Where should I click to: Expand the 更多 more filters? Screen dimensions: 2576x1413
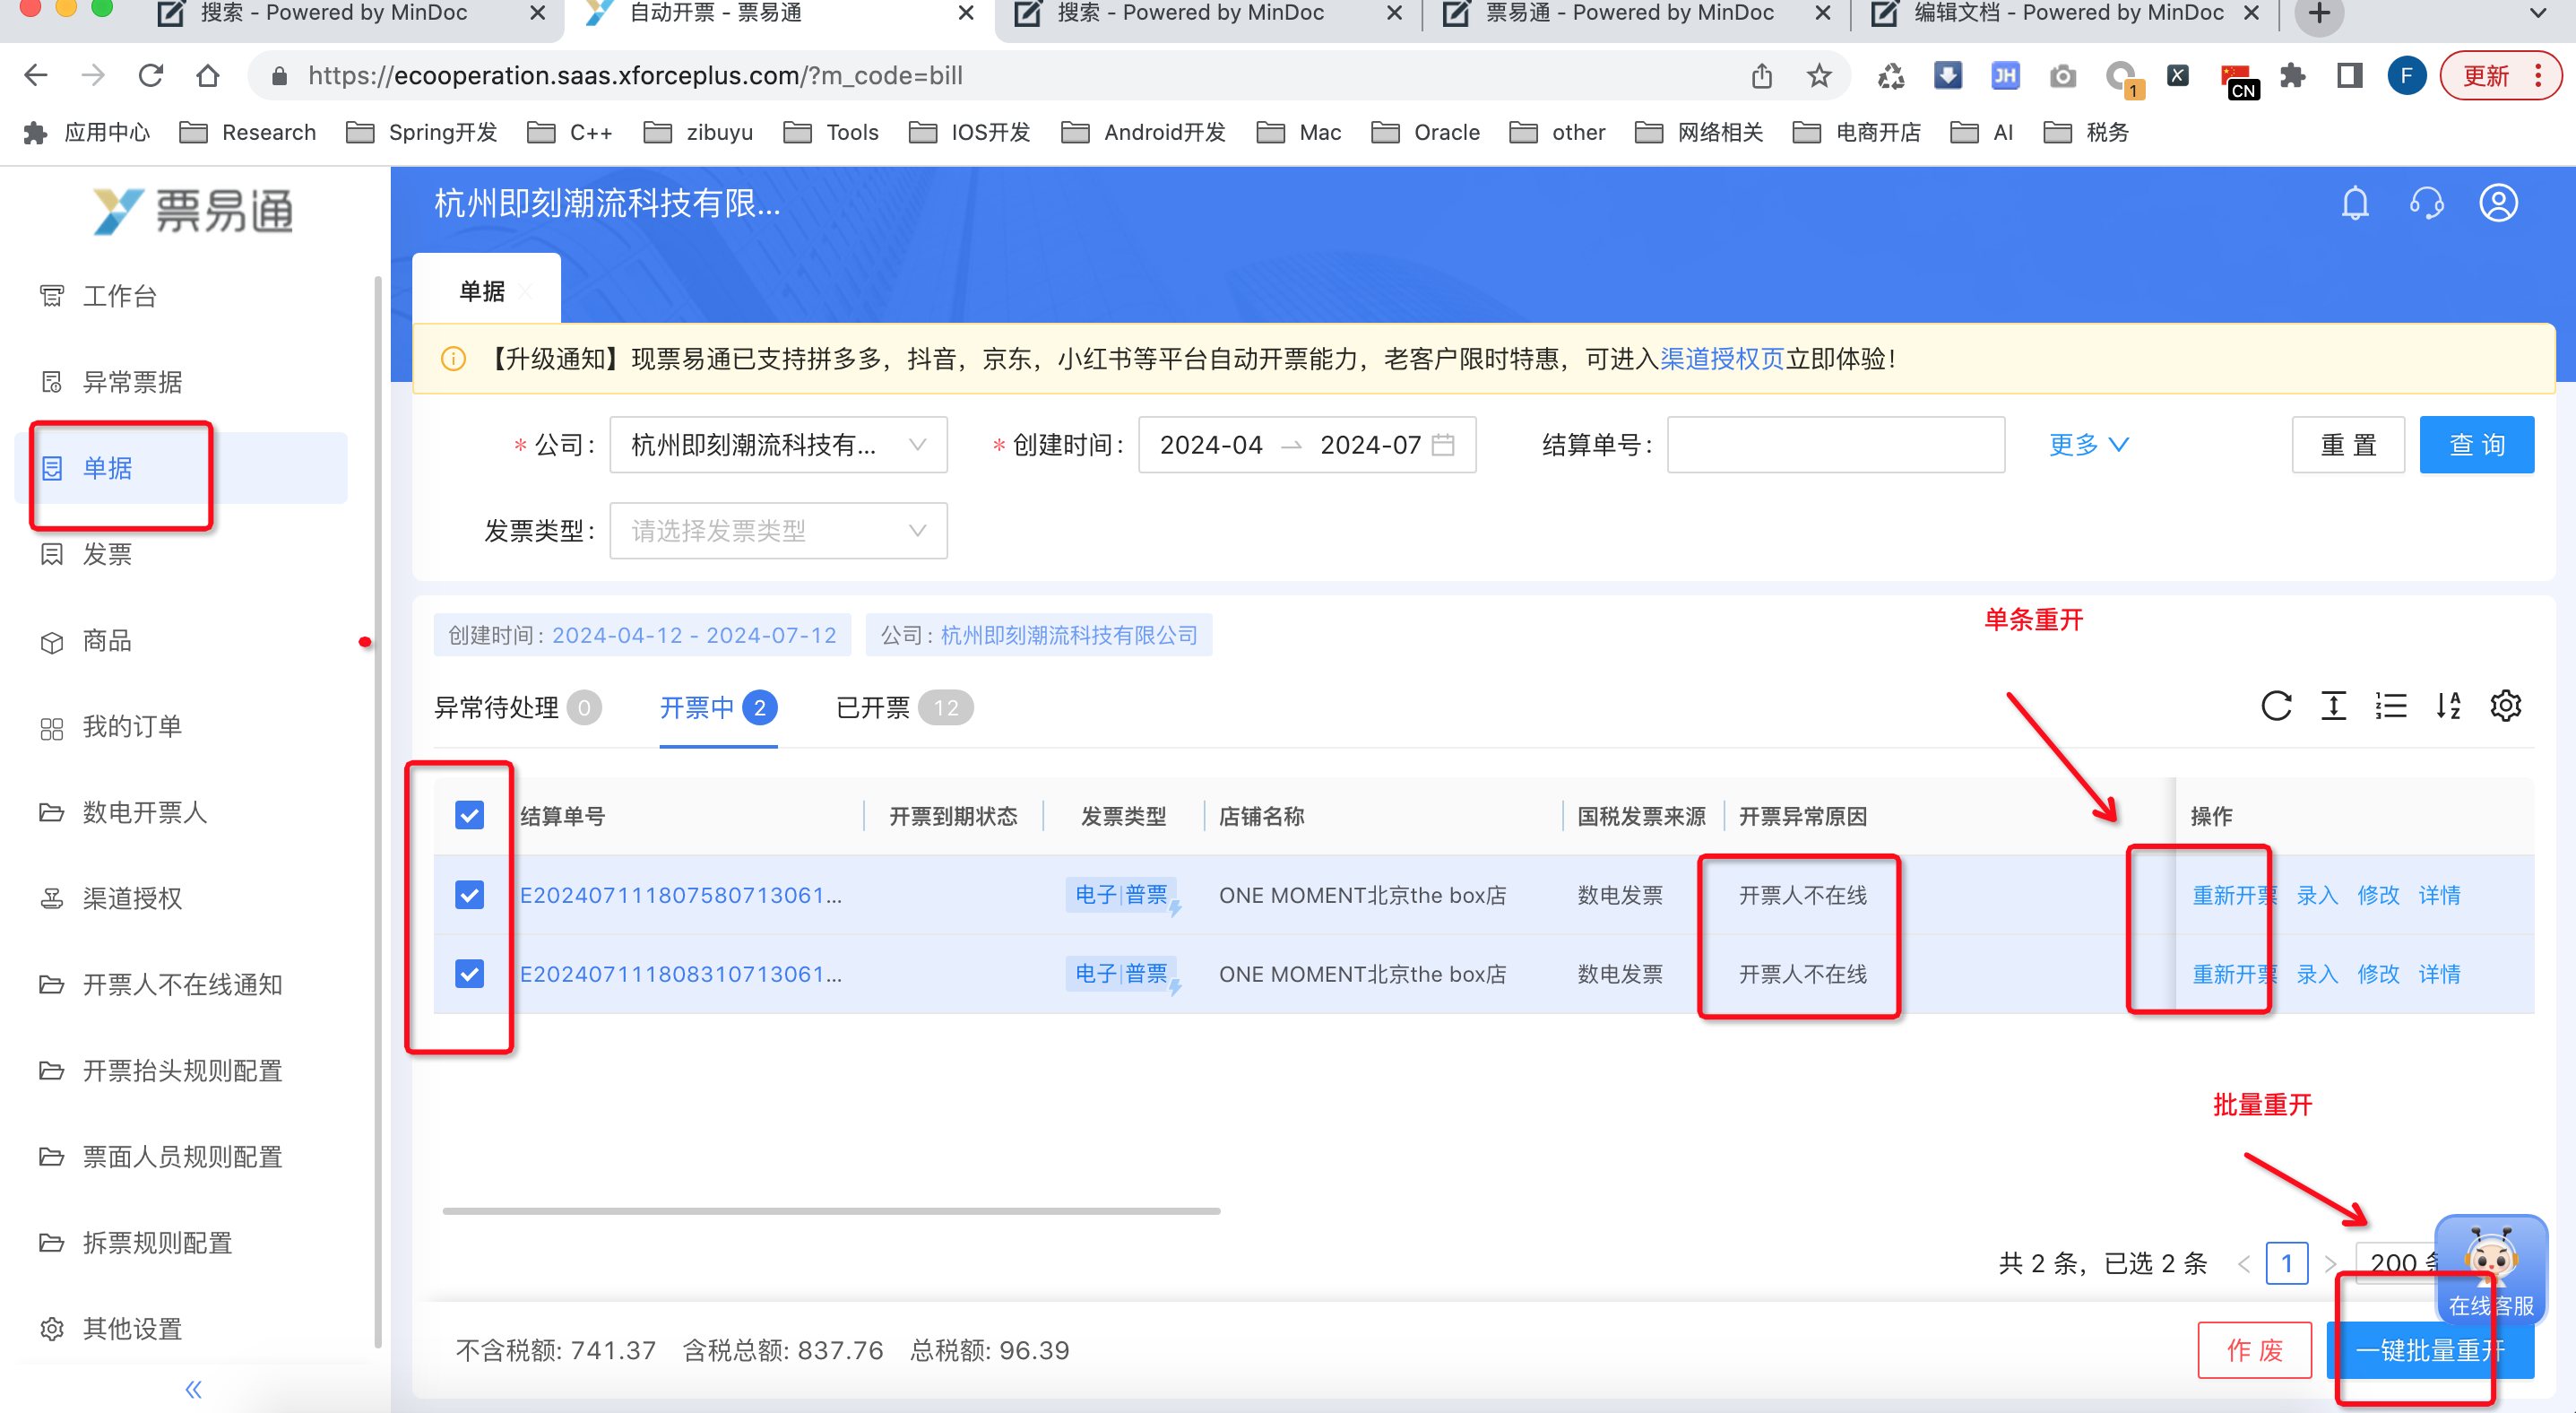click(x=2088, y=445)
